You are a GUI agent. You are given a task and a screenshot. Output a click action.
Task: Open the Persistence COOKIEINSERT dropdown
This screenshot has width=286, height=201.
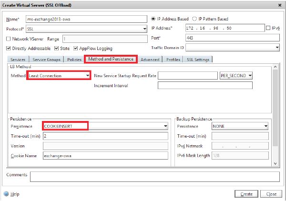point(165,126)
